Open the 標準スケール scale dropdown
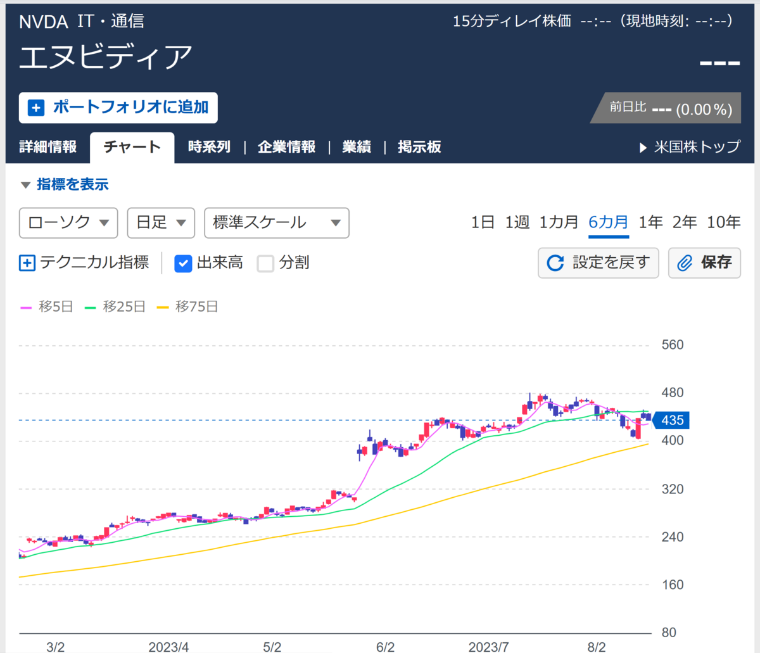 click(277, 223)
